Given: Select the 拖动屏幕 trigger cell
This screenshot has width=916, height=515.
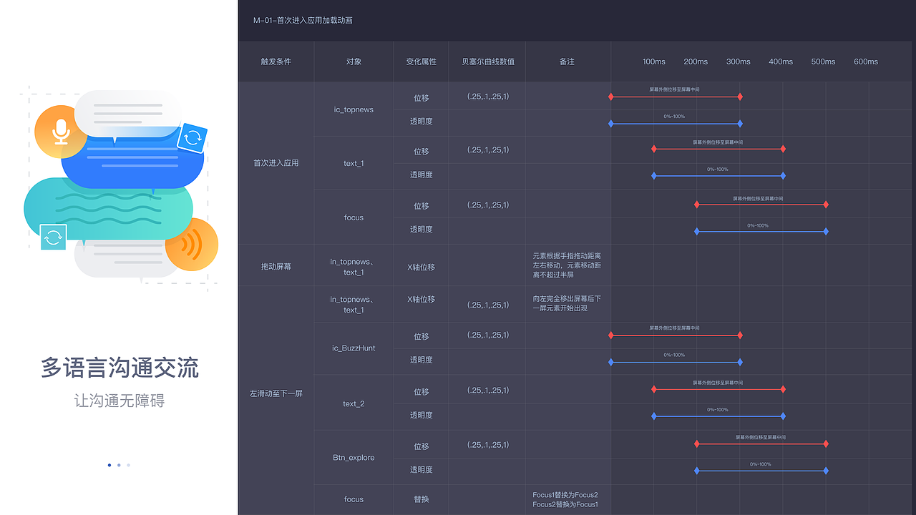Looking at the screenshot, I should pos(276,265).
